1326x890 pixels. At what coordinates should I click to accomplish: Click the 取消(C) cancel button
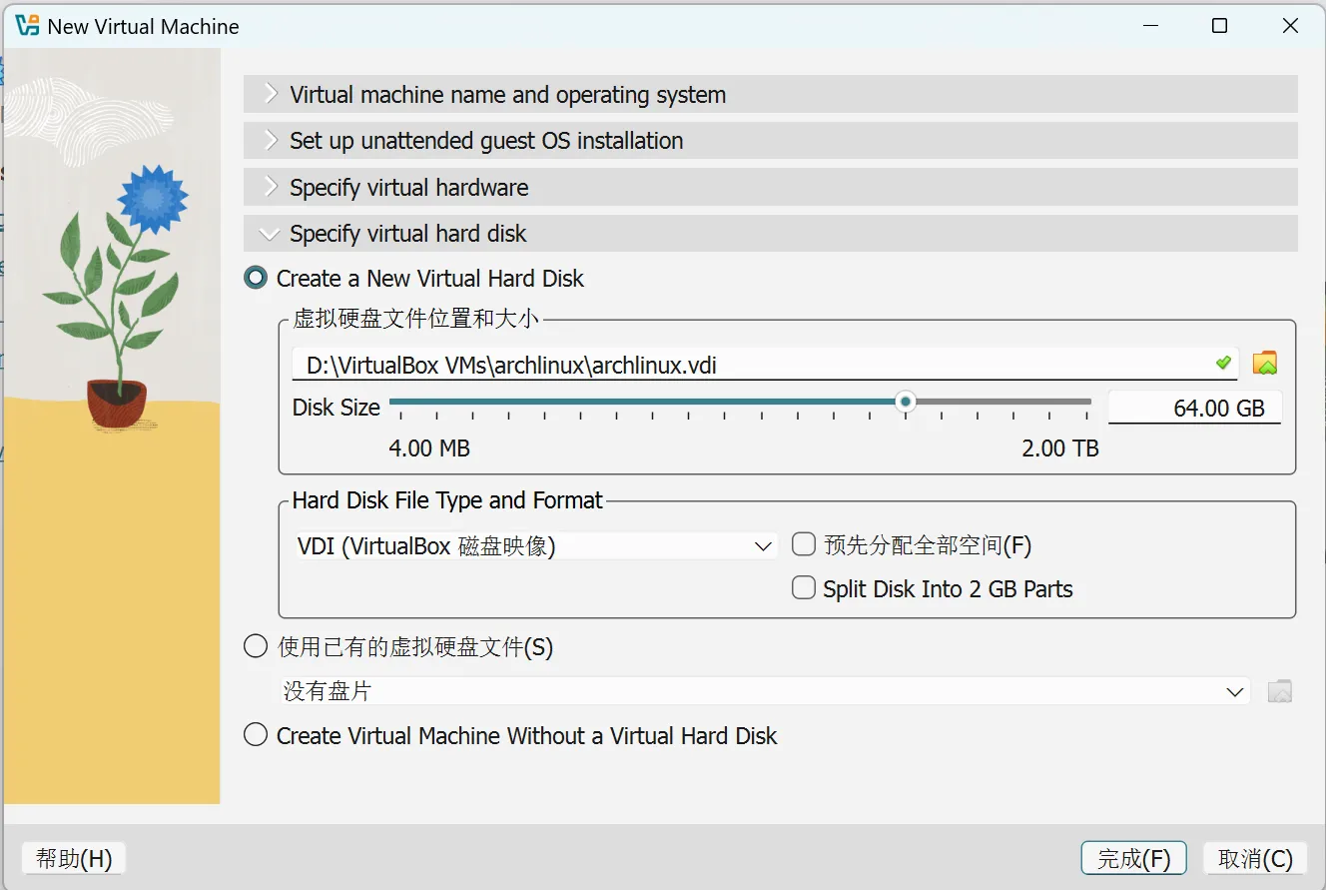coord(1255,859)
